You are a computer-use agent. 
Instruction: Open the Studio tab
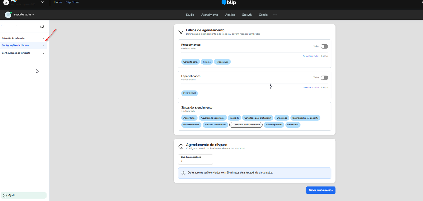click(x=190, y=15)
